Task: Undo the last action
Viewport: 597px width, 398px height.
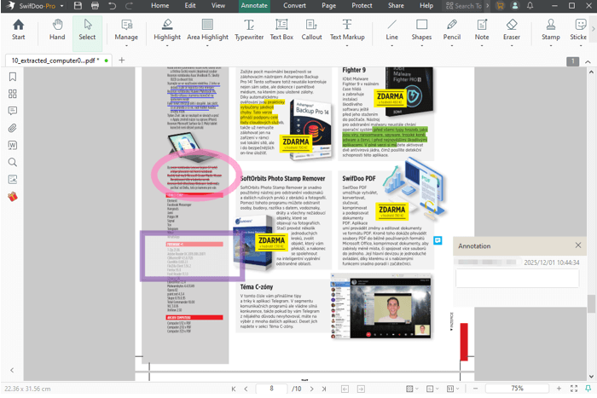Action: click(x=112, y=6)
